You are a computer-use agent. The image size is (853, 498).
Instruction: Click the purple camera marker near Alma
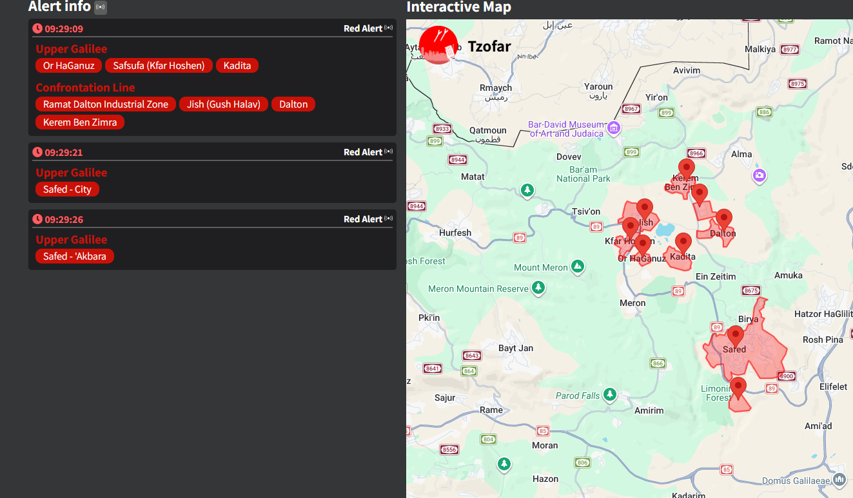coord(760,175)
